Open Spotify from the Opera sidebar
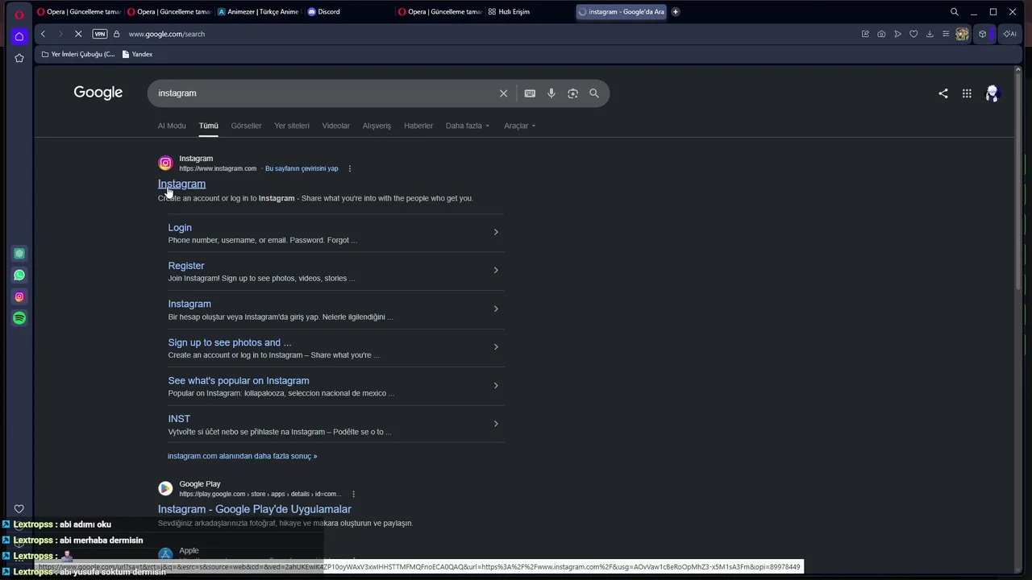The width and height of the screenshot is (1032, 580). coord(19,318)
